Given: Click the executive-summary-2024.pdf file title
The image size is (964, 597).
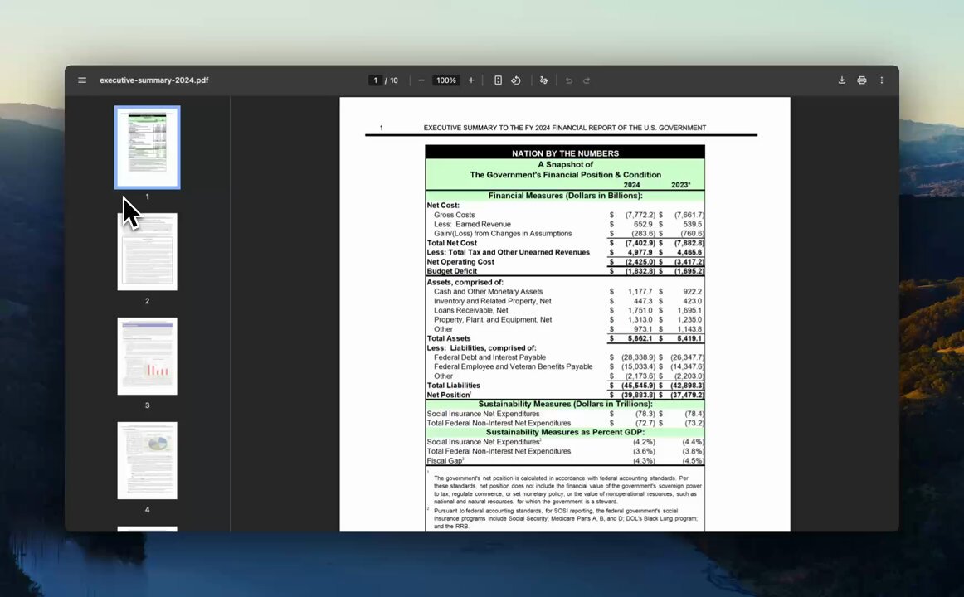Looking at the screenshot, I should pos(153,80).
